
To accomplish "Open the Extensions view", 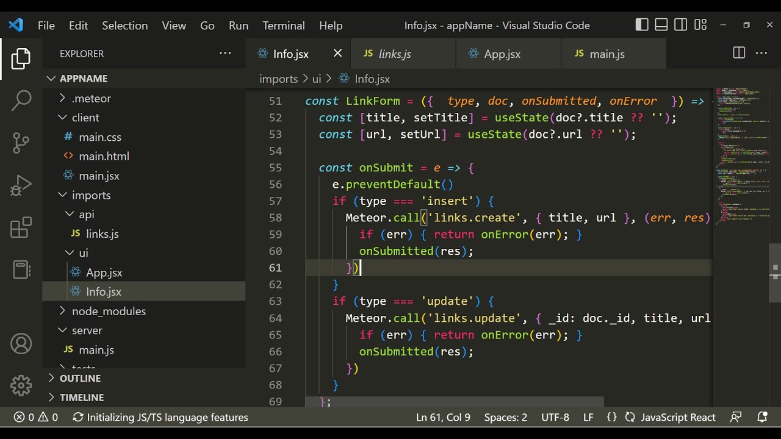I will 21,227.
